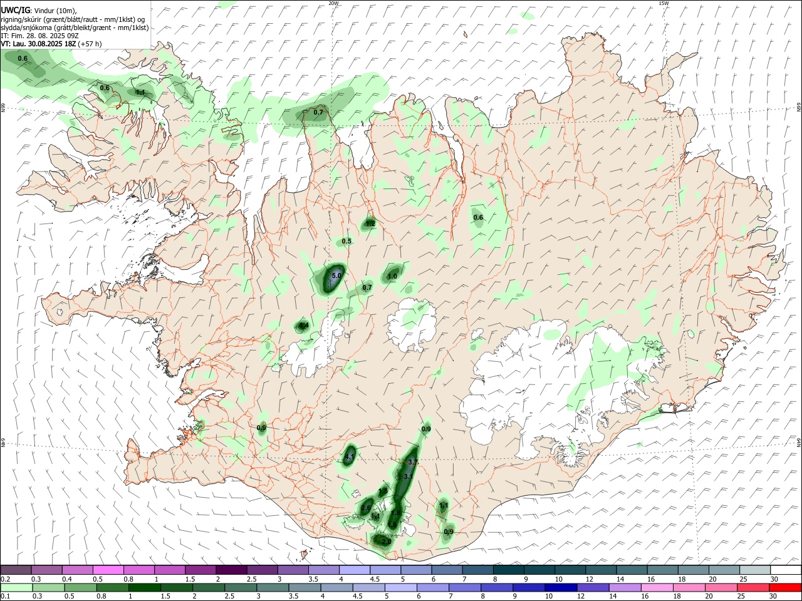The image size is (802, 601).
Task: Select the 1.2 precipitation label
Action: [370, 223]
